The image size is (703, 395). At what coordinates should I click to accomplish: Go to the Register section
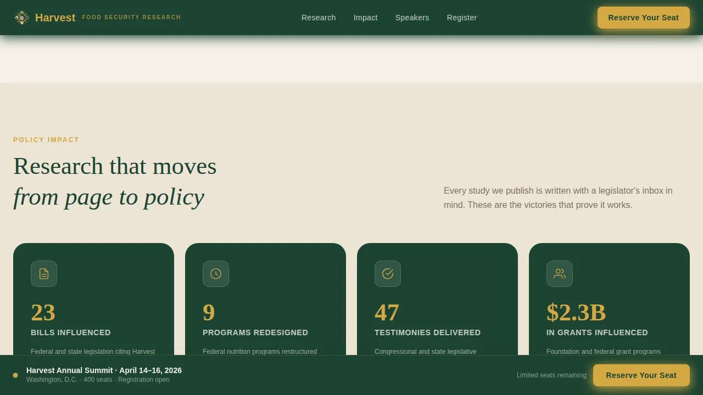coord(461,17)
